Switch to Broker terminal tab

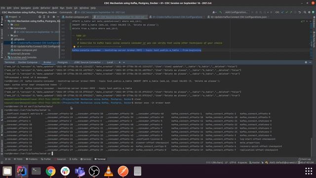(47, 62)
